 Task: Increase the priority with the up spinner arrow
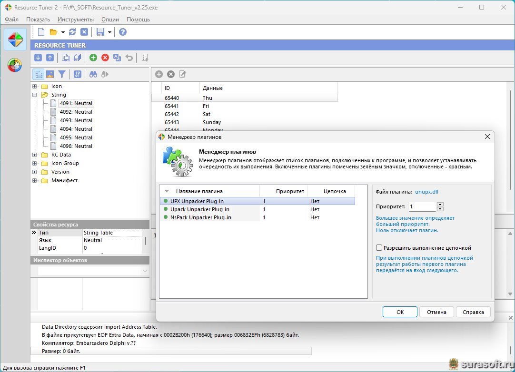coord(440,204)
